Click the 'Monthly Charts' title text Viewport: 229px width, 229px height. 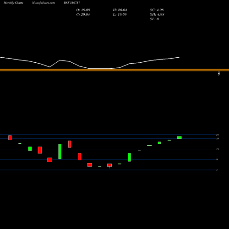point(13,3)
